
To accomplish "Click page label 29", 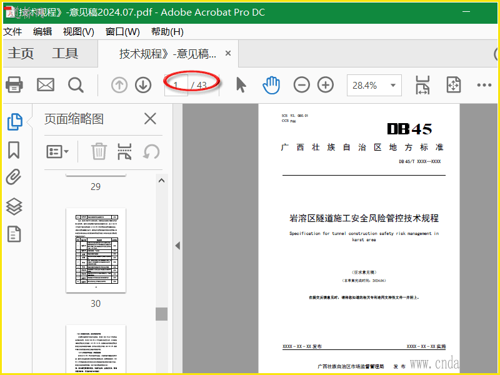I will 96,186.
